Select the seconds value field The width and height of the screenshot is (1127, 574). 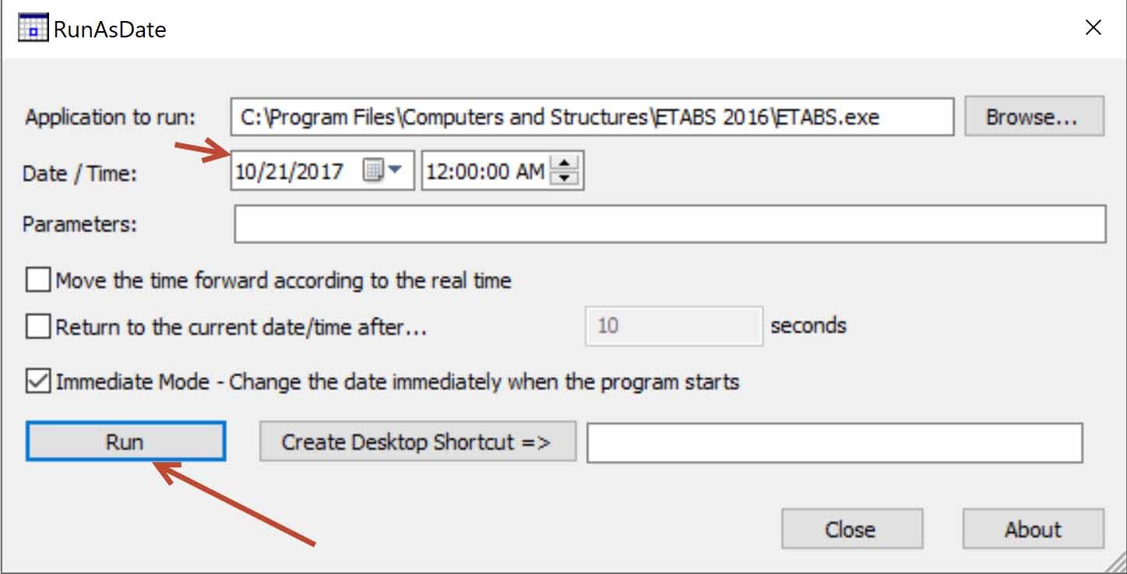pos(673,326)
